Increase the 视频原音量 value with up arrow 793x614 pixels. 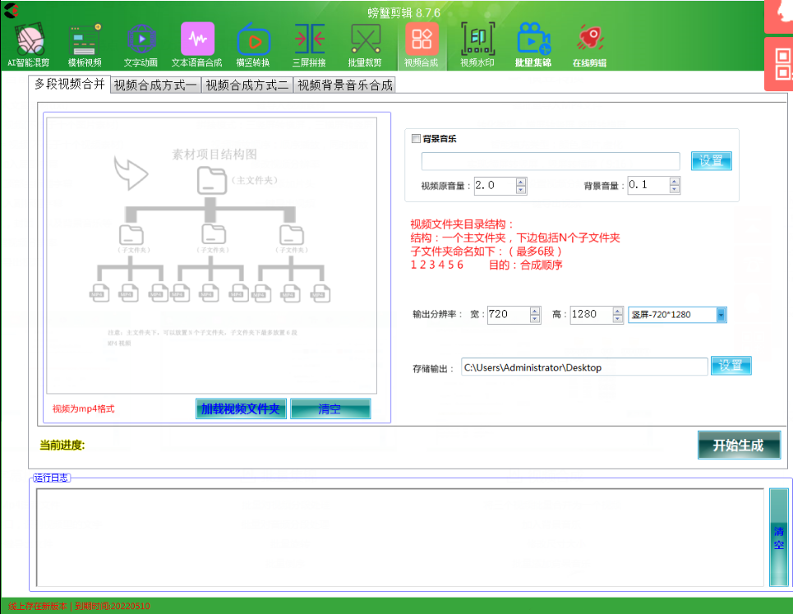point(521,182)
